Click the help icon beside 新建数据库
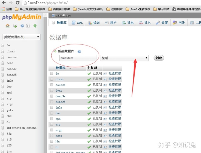Viewport: 201px width, 153px height. click(x=79, y=52)
